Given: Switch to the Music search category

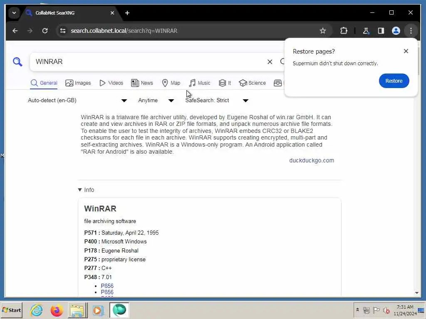Looking at the screenshot, I should (x=200, y=83).
